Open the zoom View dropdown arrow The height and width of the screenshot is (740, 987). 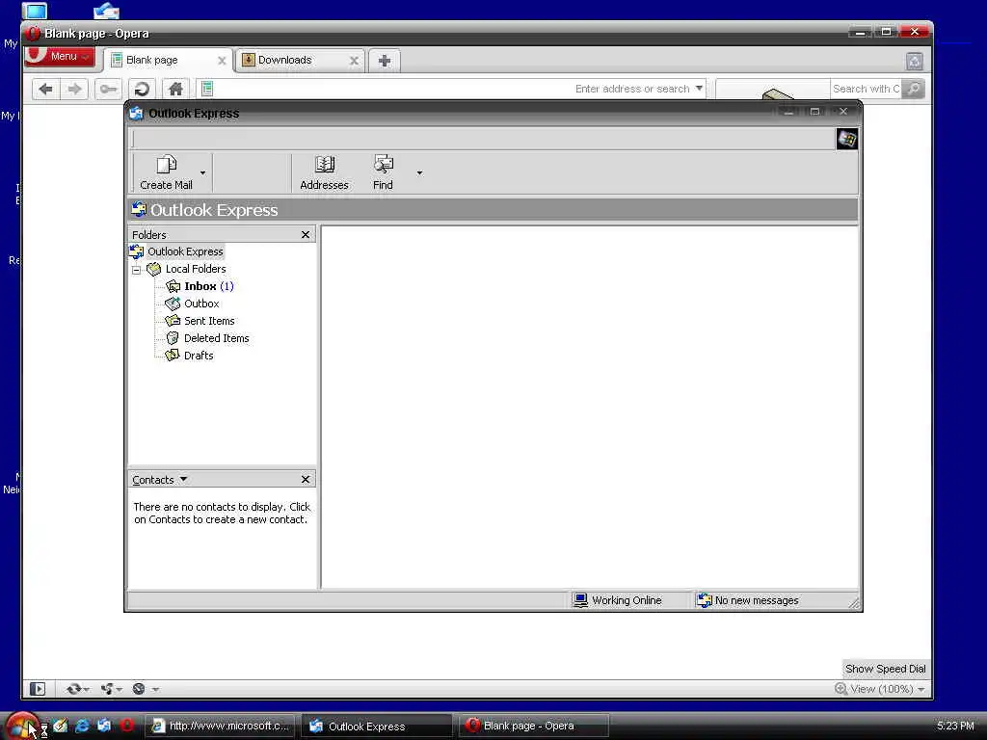click(921, 690)
